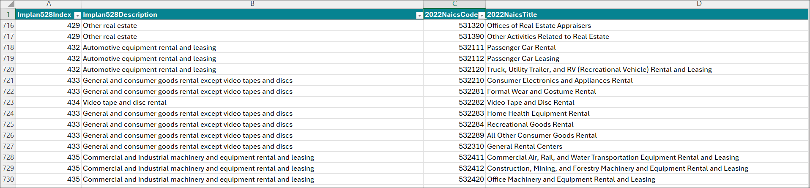Select NAICS code cell 532282
810x188 pixels.
(454, 102)
